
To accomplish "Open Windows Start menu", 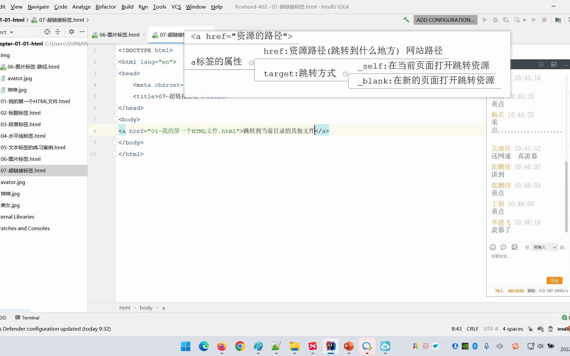I will tap(185, 346).
